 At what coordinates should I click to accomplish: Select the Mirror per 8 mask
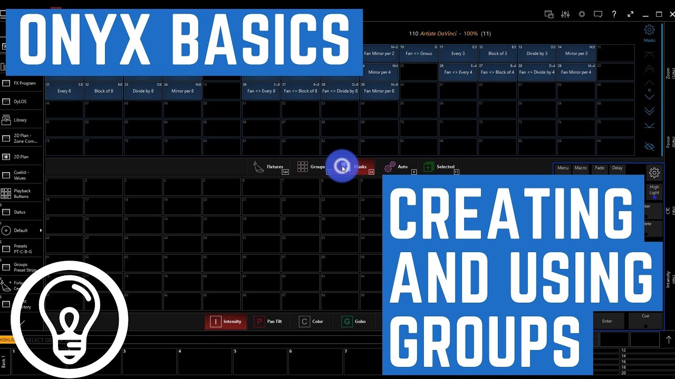point(182,91)
